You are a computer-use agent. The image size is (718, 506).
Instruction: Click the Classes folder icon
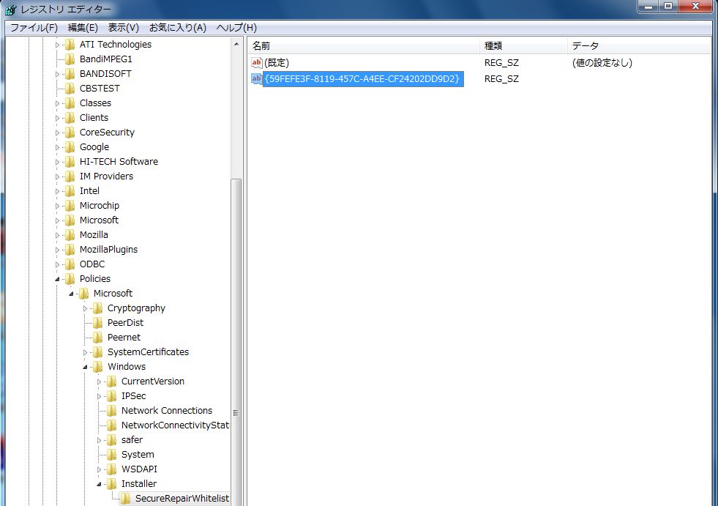pos(70,103)
